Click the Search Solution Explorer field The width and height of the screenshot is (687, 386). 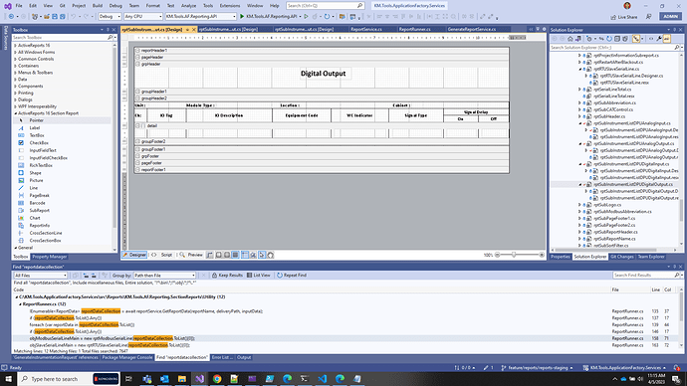pyautogui.click(x=612, y=48)
